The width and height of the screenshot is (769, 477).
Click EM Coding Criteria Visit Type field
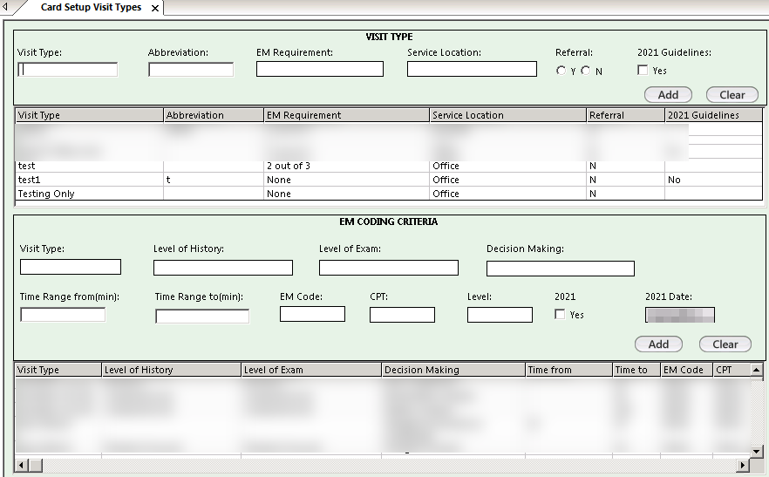click(x=71, y=267)
